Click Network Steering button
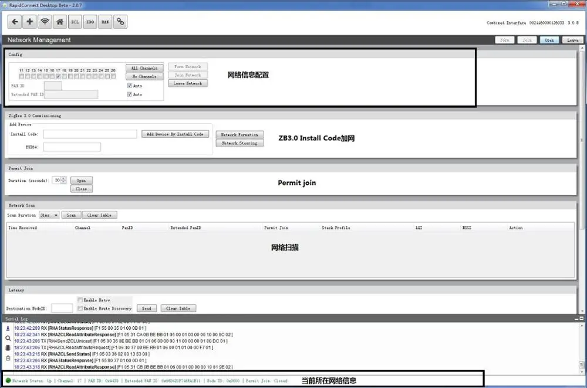Image resolution: width=587 pixels, height=388 pixels. point(239,143)
